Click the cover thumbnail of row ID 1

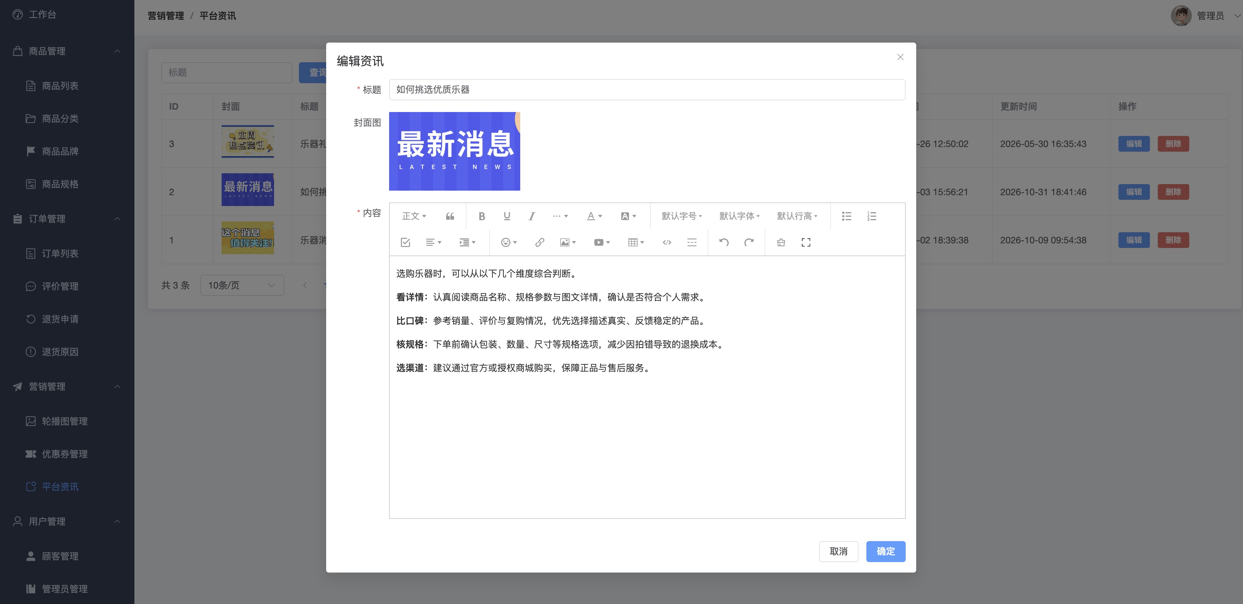pyautogui.click(x=247, y=238)
